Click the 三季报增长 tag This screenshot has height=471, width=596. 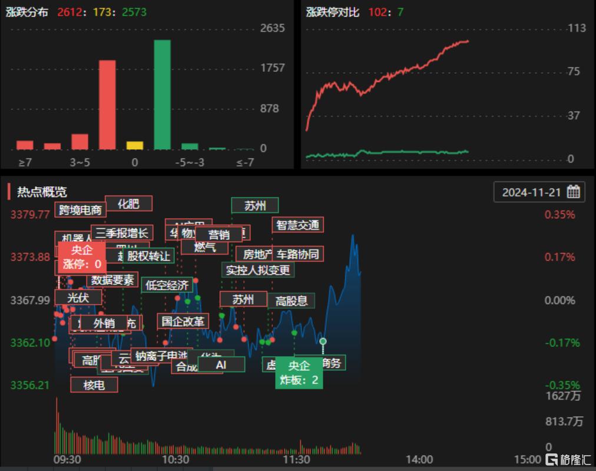pyautogui.click(x=122, y=232)
